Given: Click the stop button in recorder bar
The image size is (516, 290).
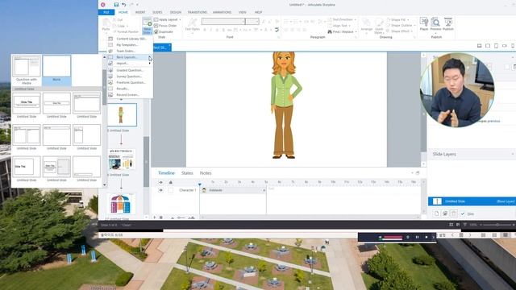Looking at the screenshot, I should click(x=427, y=237).
